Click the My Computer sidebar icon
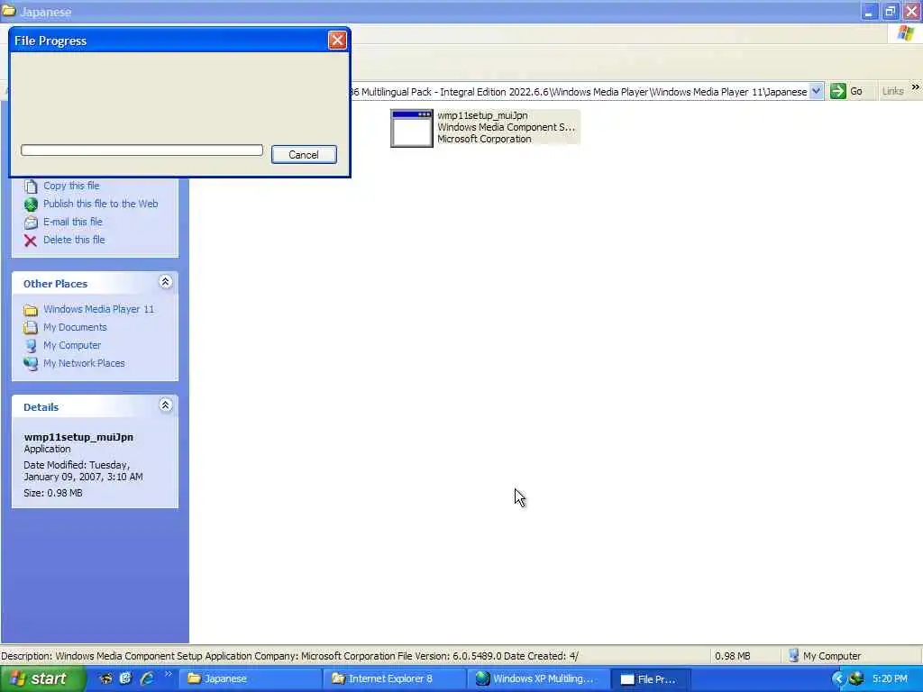Screen dimensions: 923x692 click(31, 346)
